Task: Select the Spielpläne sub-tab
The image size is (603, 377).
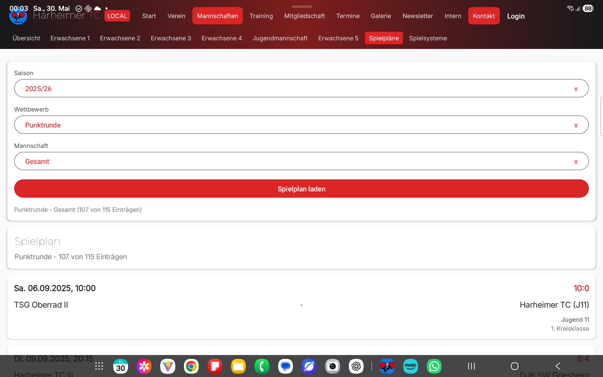Action: pyautogui.click(x=384, y=38)
